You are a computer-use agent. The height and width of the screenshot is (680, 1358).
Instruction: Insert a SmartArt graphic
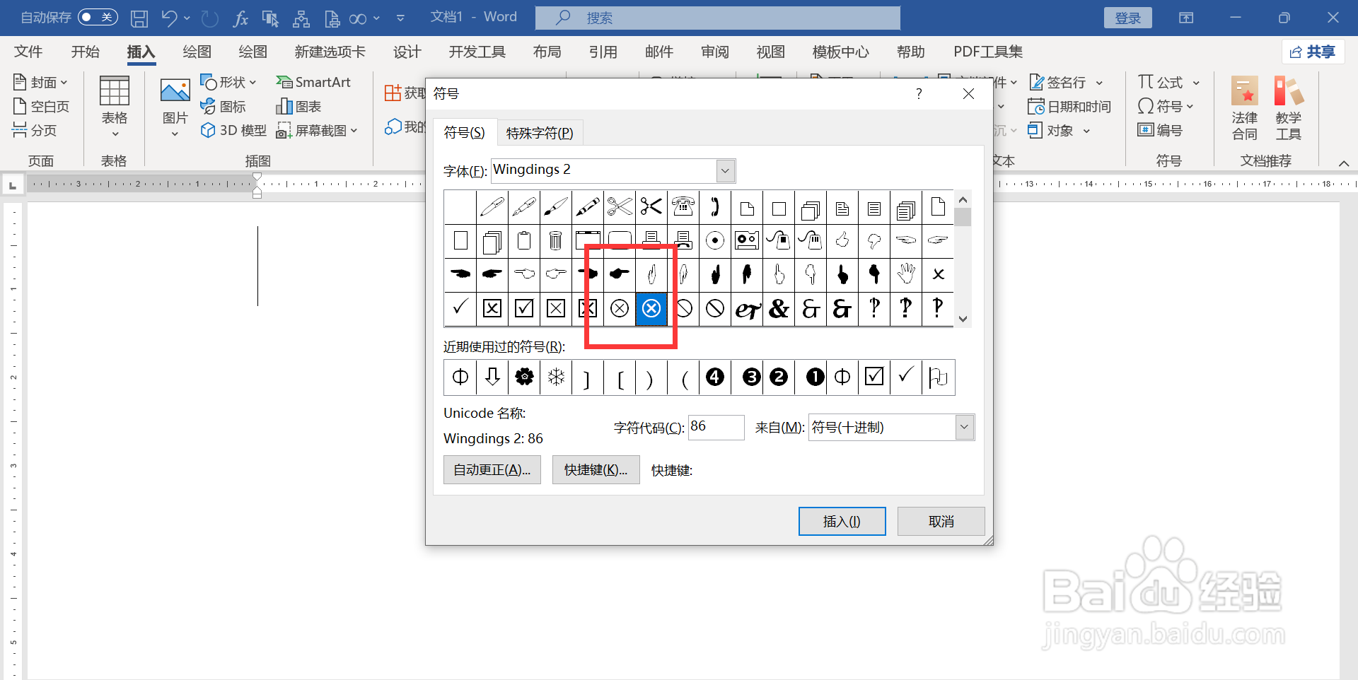[314, 82]
